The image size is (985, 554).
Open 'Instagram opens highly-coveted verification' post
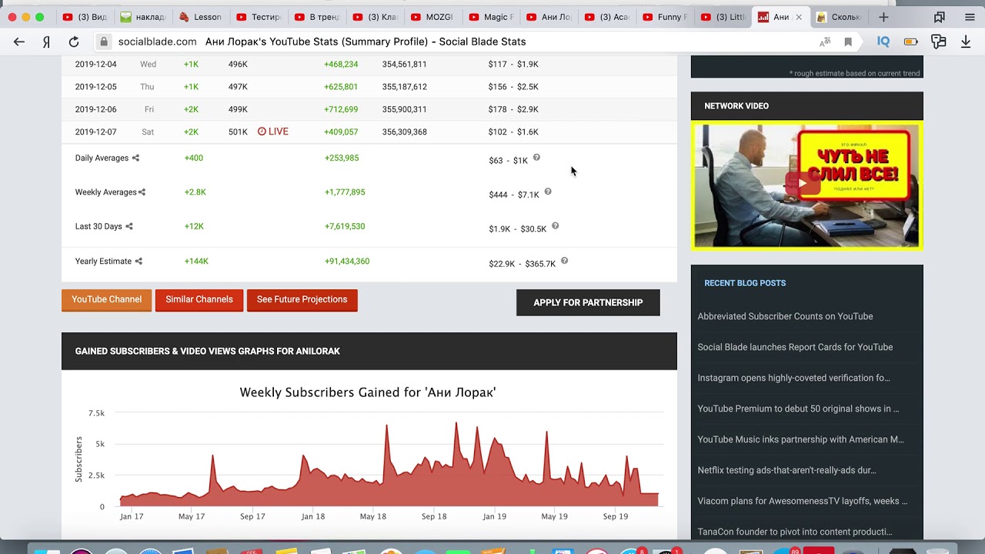pyautogui.click(x=793, y=378)
